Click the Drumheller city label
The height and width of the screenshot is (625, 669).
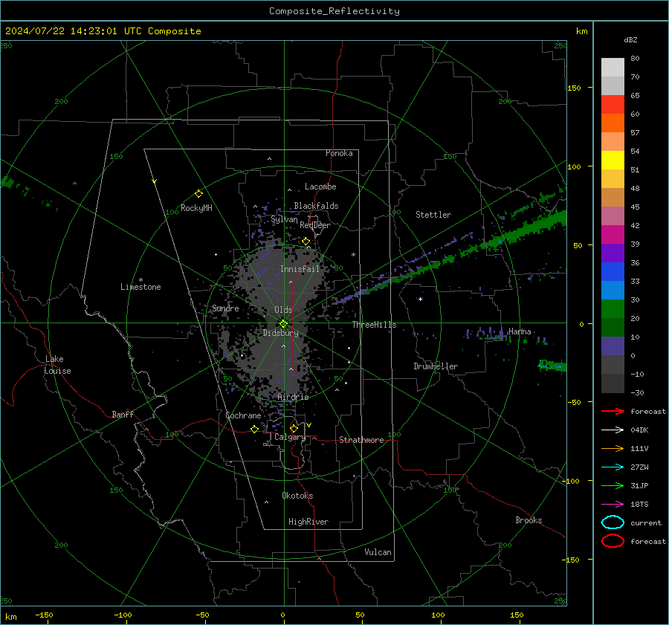[436, 366]
